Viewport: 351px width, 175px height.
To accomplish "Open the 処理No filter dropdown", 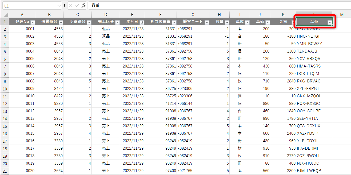I will tap(33, 23).
